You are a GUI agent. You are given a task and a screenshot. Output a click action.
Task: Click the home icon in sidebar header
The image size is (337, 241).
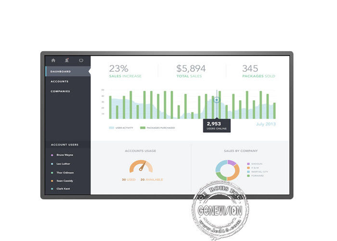pos(53,60)
